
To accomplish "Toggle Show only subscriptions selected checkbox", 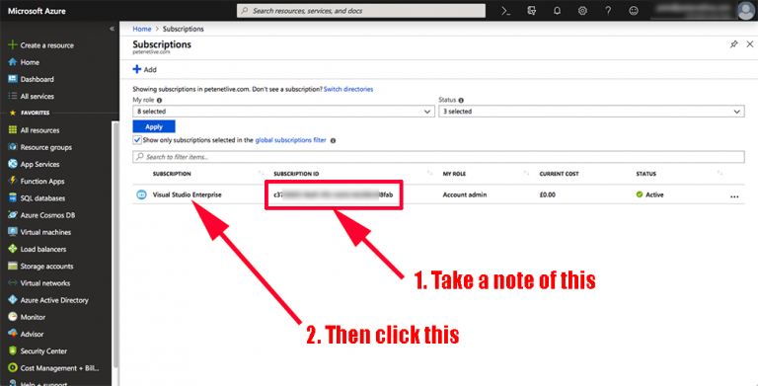I will (x=137, y=140).
